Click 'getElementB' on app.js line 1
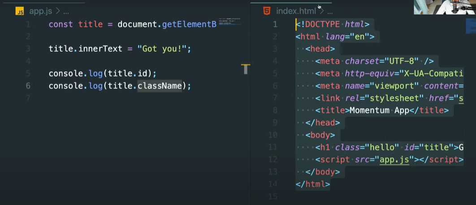The width and height of the screenshot is (476, 205). click(189, 24)
